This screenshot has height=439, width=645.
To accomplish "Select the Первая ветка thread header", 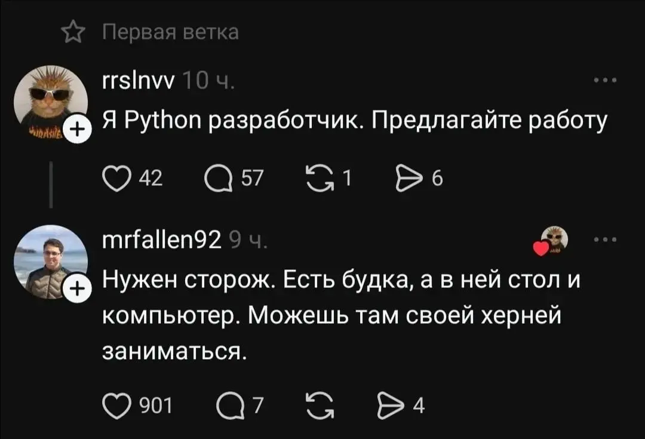I will coord(171,33).
